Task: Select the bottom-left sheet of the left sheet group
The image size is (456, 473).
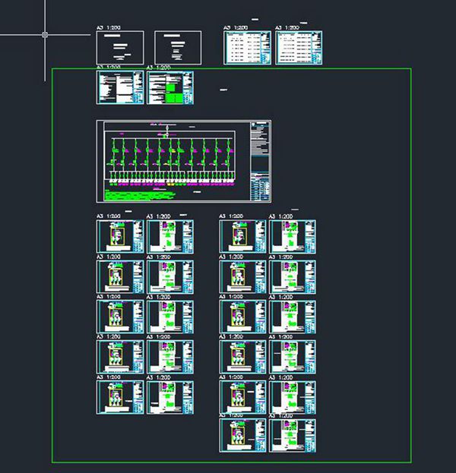Action: click(x=119, y=397)
